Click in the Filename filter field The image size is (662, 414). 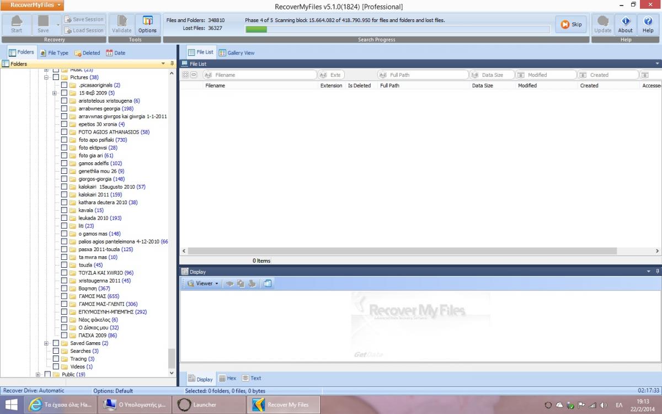tap(260, 75)
